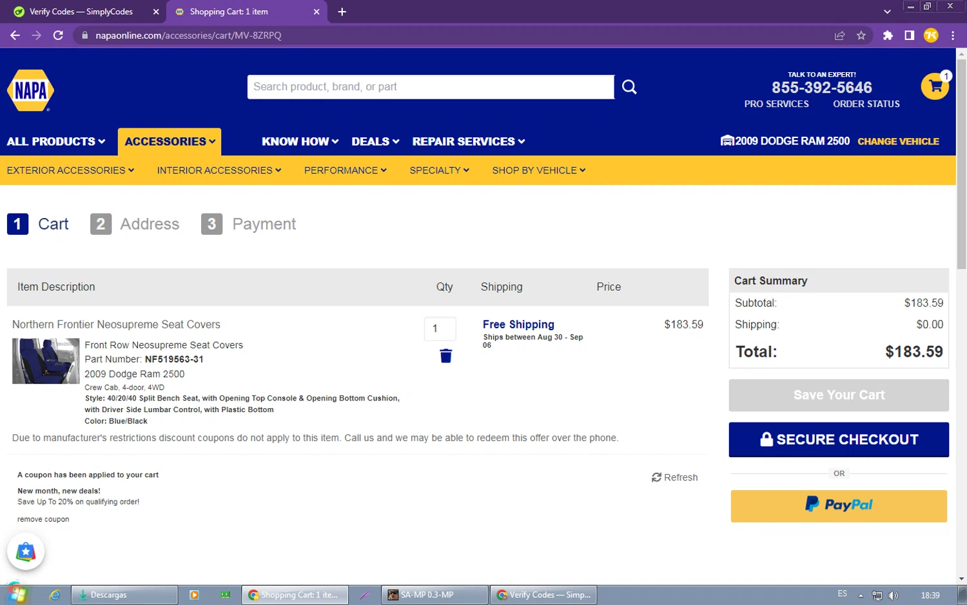Call the 855-392-5646 phone number link
967x605 pixels.
[x=821, y=88]
